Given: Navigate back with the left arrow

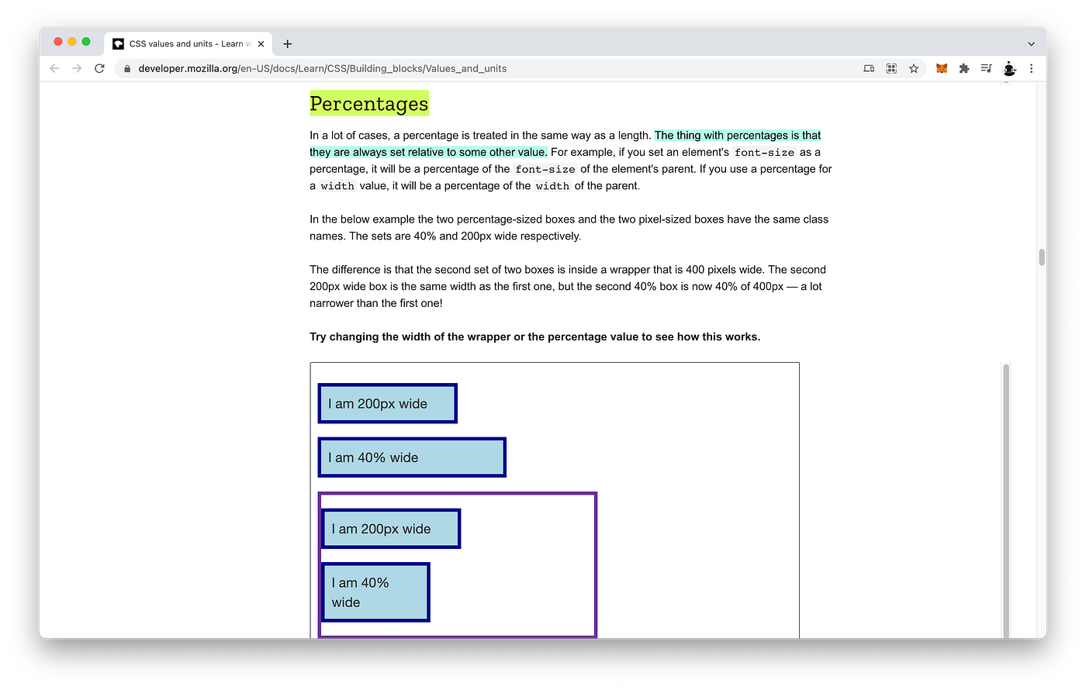Looking at the screenshot, I should coord(54,68).
